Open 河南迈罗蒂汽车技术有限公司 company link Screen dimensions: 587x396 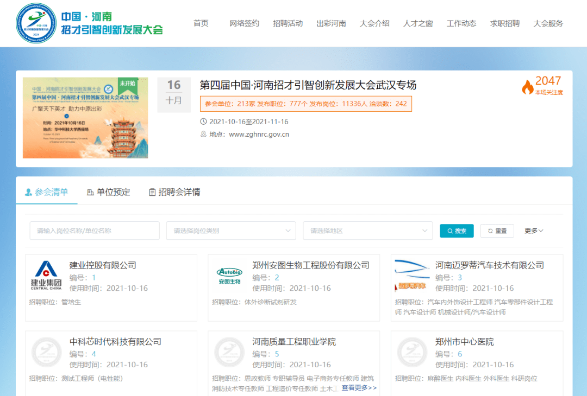(490, 265)
